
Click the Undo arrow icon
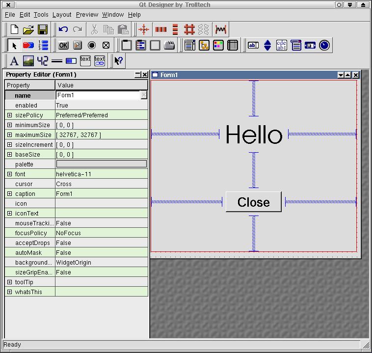pyautogui.click(x=63, y=29)
